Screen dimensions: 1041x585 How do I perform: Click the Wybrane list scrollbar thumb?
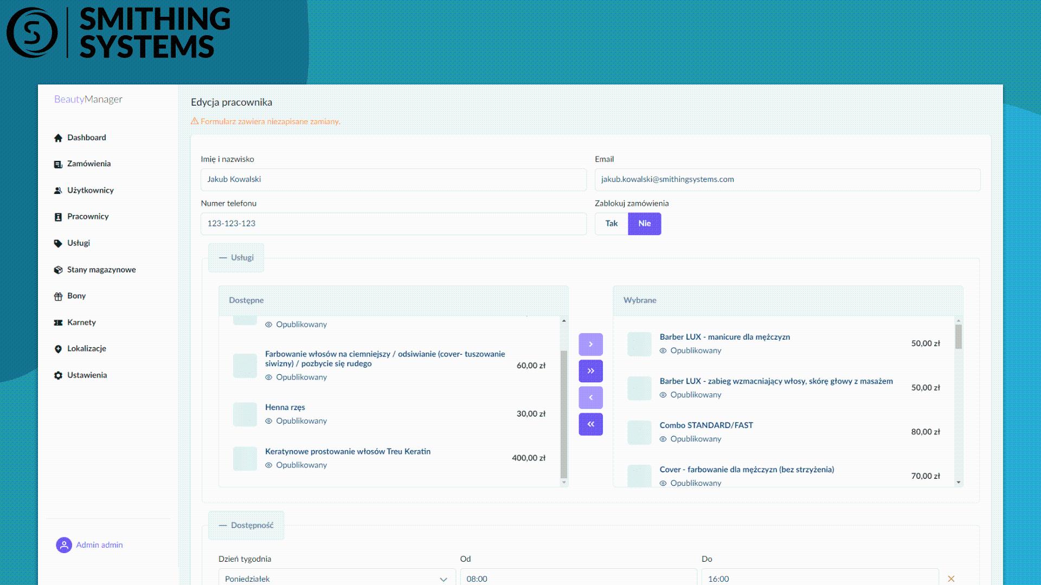click(x=959, y=336)
